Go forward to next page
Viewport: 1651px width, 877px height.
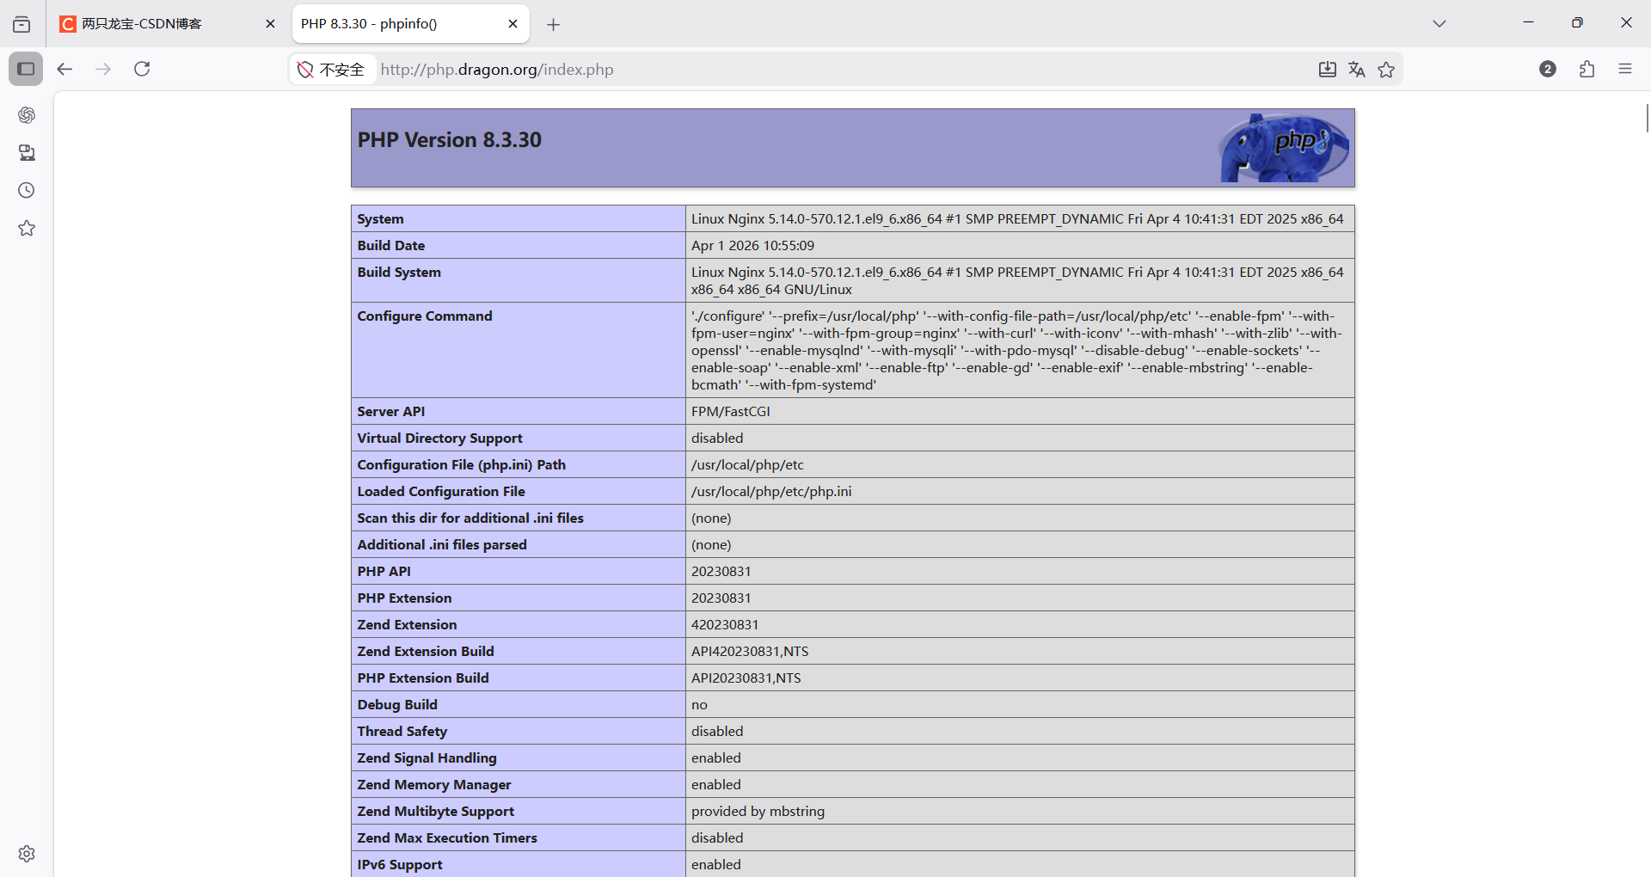click(x=103, y=69)
